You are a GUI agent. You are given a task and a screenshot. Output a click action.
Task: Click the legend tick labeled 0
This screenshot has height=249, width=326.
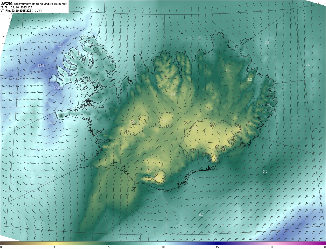1,247
